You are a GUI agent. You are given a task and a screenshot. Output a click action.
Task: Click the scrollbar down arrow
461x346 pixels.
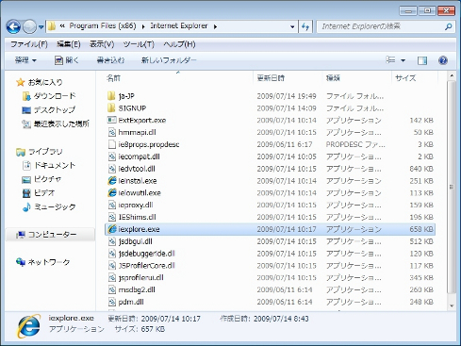point(452,305)
